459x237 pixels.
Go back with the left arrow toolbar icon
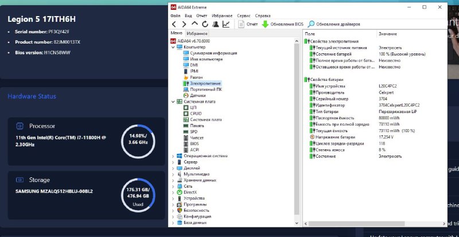[174, 24]
